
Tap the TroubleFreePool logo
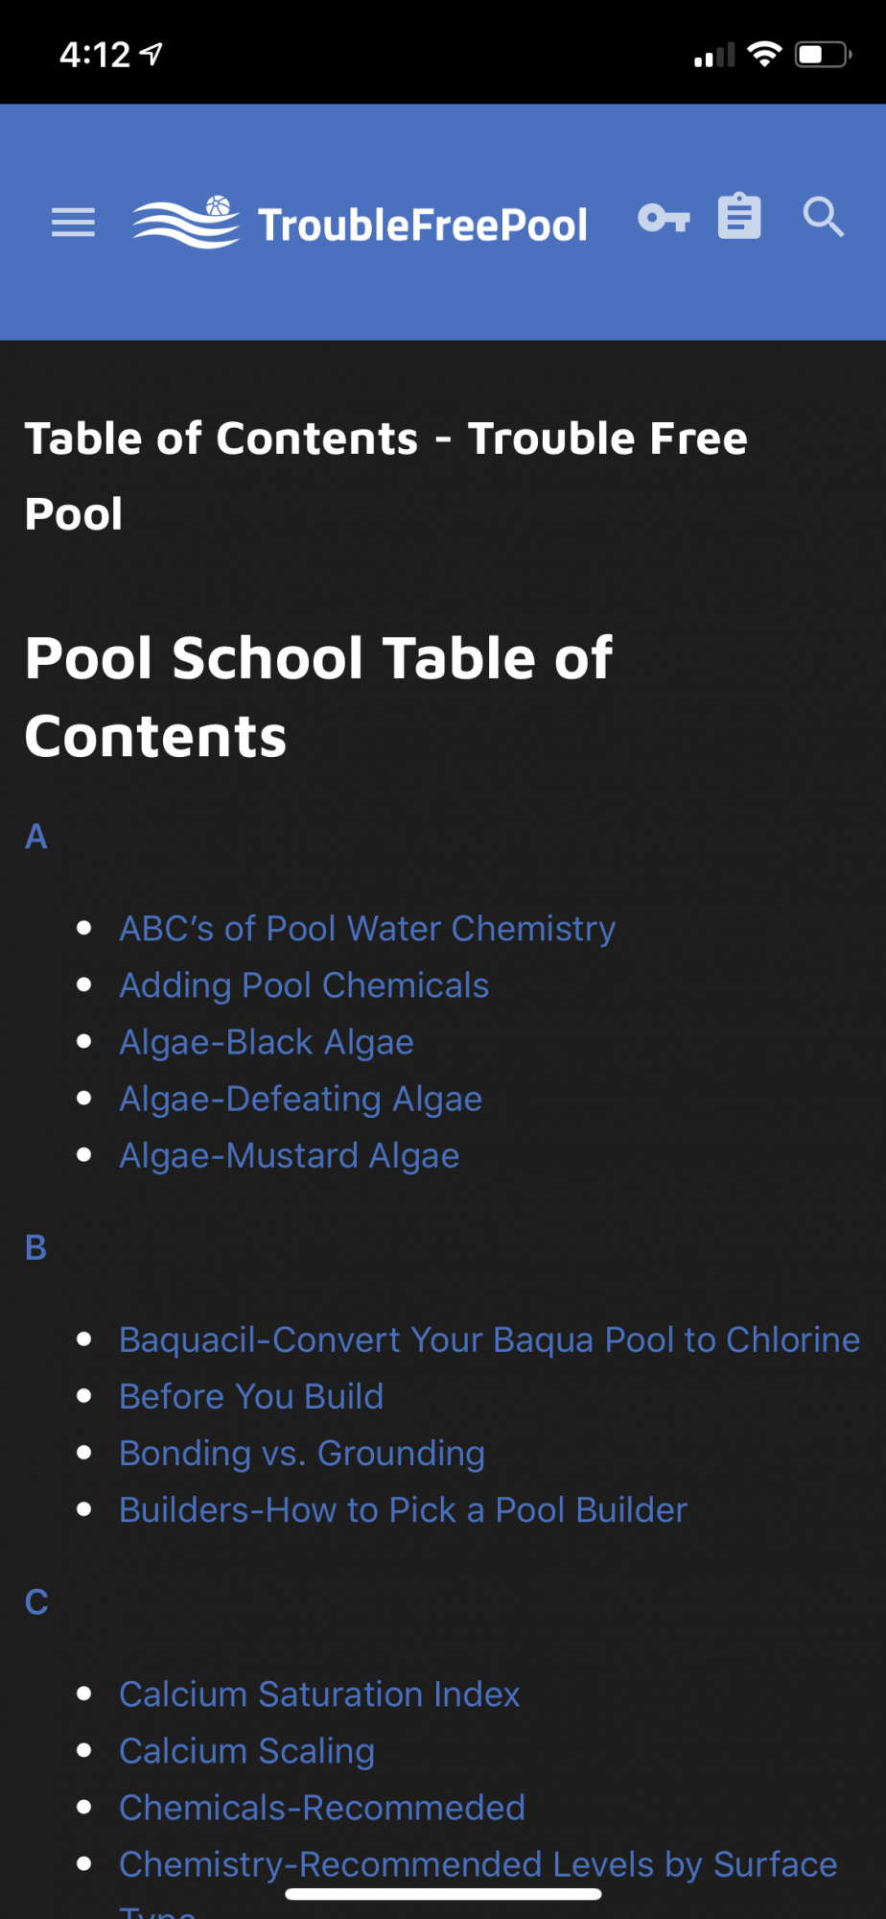360,223
